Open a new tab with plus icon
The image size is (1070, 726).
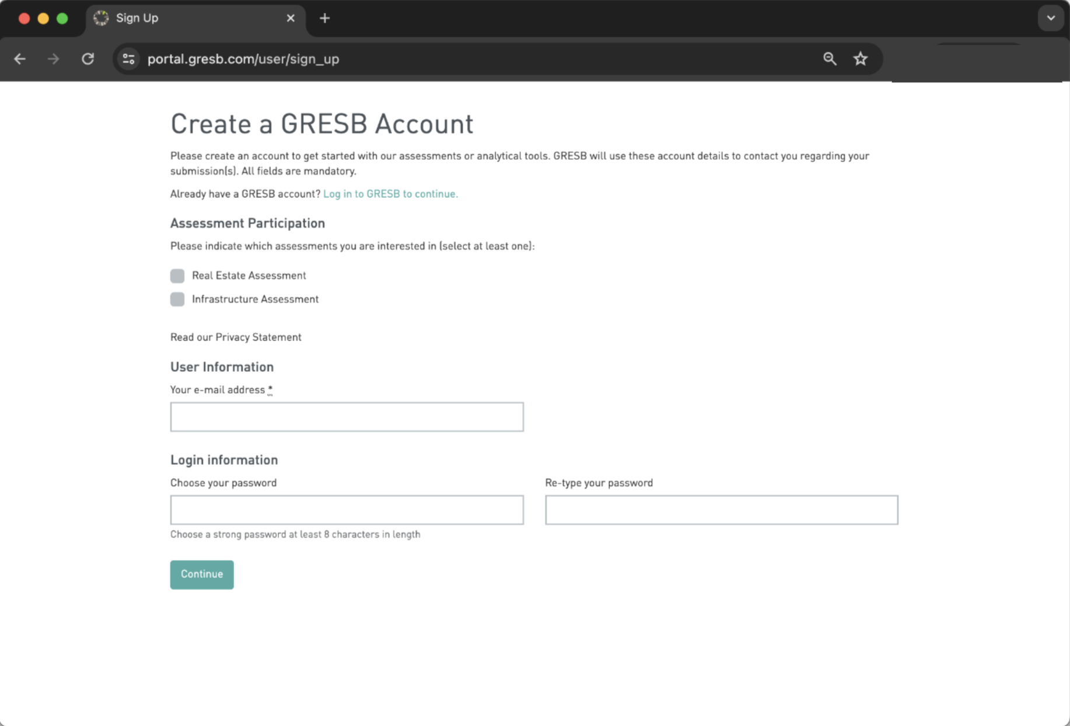[x=325, y=19]
